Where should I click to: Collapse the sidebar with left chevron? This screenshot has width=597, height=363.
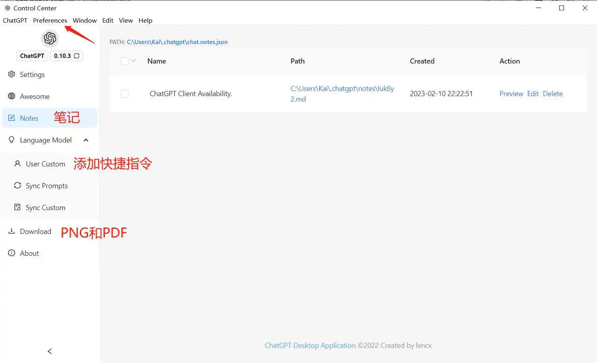pyautogui.click(x=50, y=351)
